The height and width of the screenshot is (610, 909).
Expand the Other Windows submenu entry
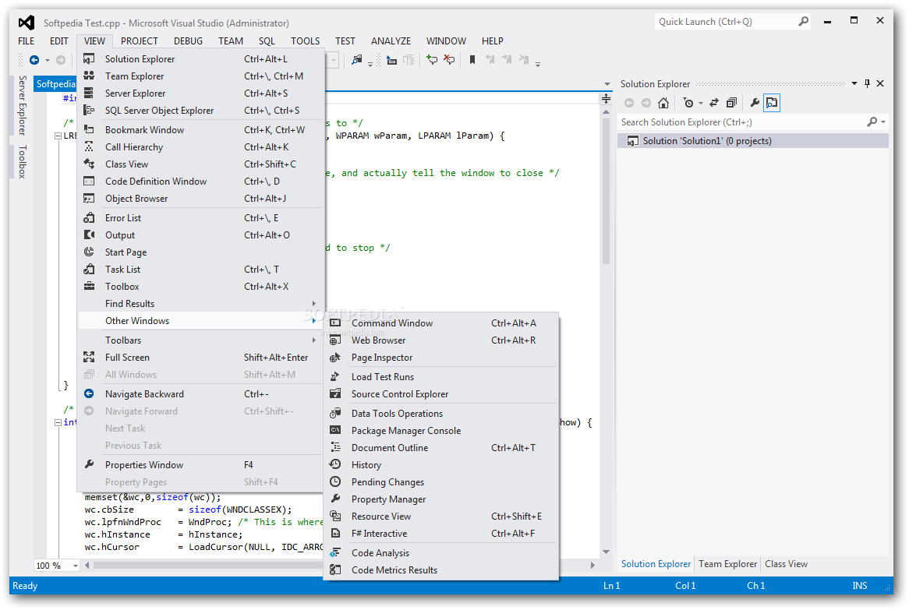coord(200,321)
